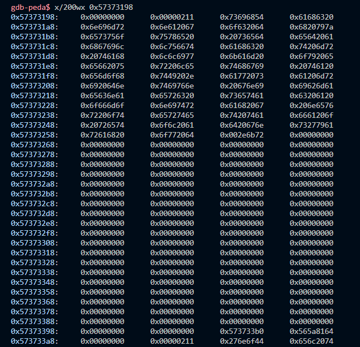Select value 0x7469766e
The width and height of the screenshot is (360, 347).
pos(172,86)
